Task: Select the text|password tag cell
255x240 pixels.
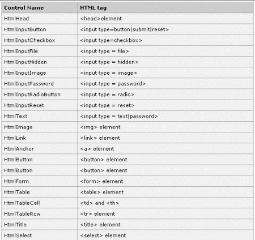Action: click(x=165, y=116)
